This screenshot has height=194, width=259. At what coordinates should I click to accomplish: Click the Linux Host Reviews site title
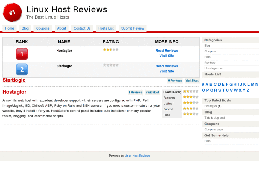click(x=67, y=9)
